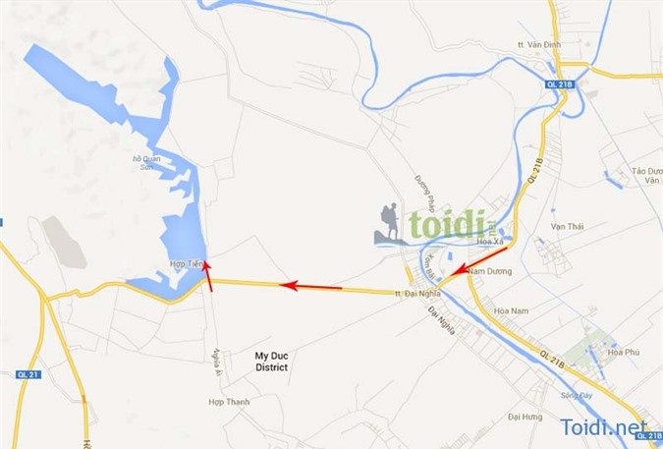Click the Vạn Thái place label
The image size is (663, 449).
567,227
